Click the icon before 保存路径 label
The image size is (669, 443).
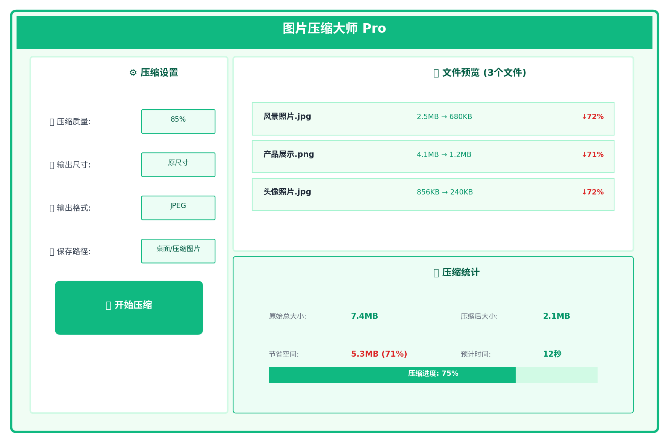[51, 251]
